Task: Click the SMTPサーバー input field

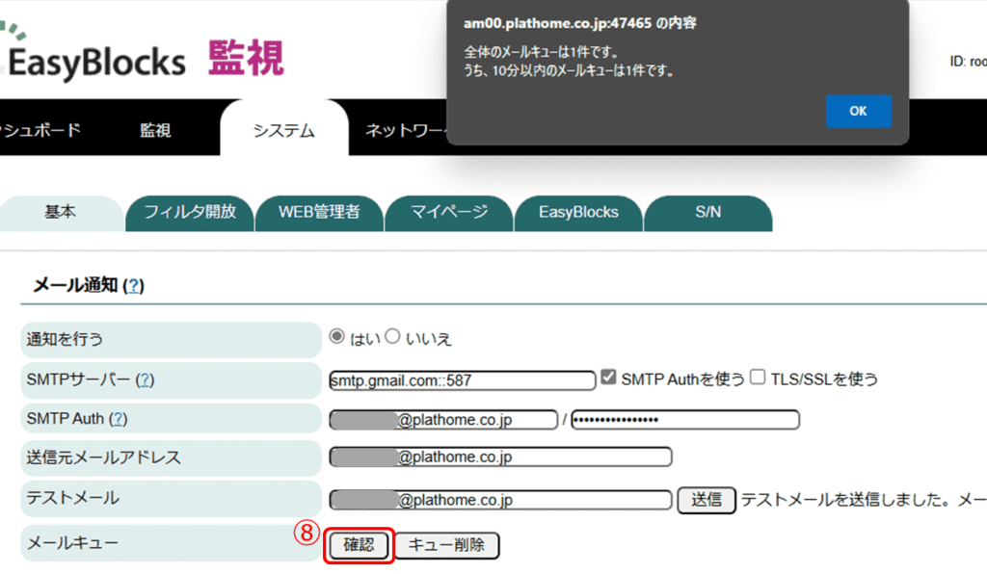Action: tap(461, 379)
